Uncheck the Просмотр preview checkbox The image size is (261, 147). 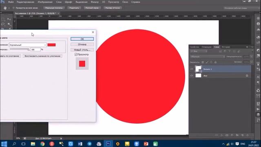coord(76,54)
